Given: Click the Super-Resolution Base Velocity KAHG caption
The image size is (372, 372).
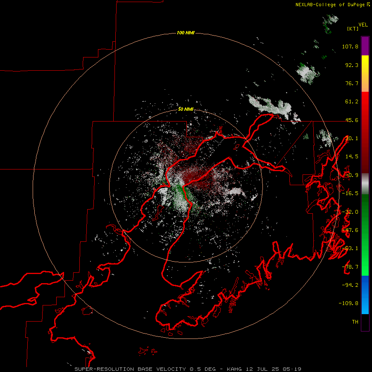Looking at the screenshot, I should [188, 369].
